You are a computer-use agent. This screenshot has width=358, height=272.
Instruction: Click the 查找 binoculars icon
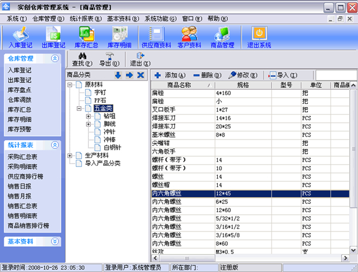pyautogui.click(x=81, y=58)
